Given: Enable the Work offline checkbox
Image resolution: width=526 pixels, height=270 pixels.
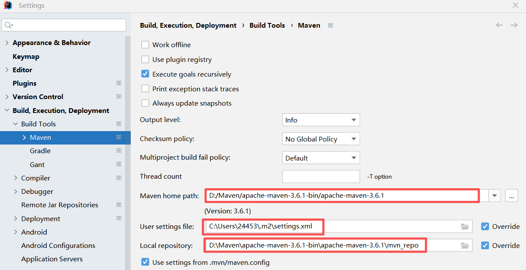Looking at the screenshot, I should pos(145,45).
